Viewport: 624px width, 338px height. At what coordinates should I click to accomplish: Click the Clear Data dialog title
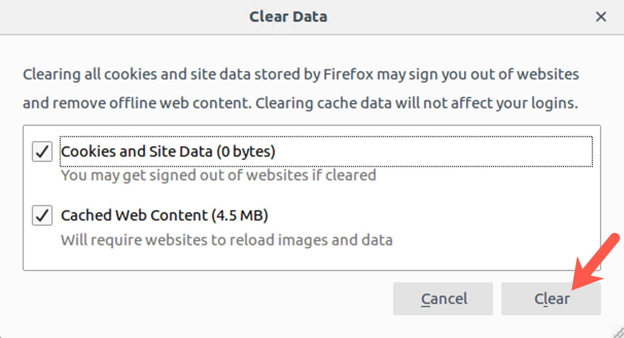pyautogui.click(x=288, y=16)
